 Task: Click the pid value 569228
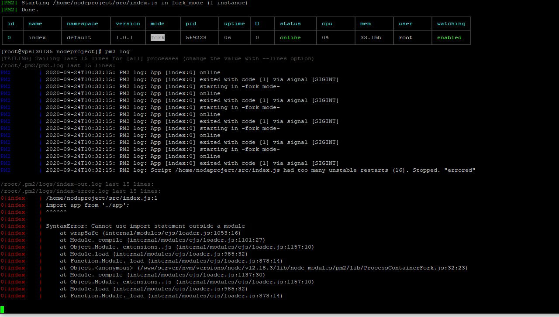[x=196, y=37]
